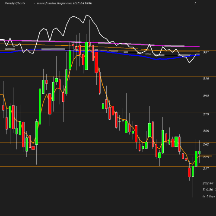Click the 229 price axis label
Screen dimensions: 216x216
click(x=206, y=157)
